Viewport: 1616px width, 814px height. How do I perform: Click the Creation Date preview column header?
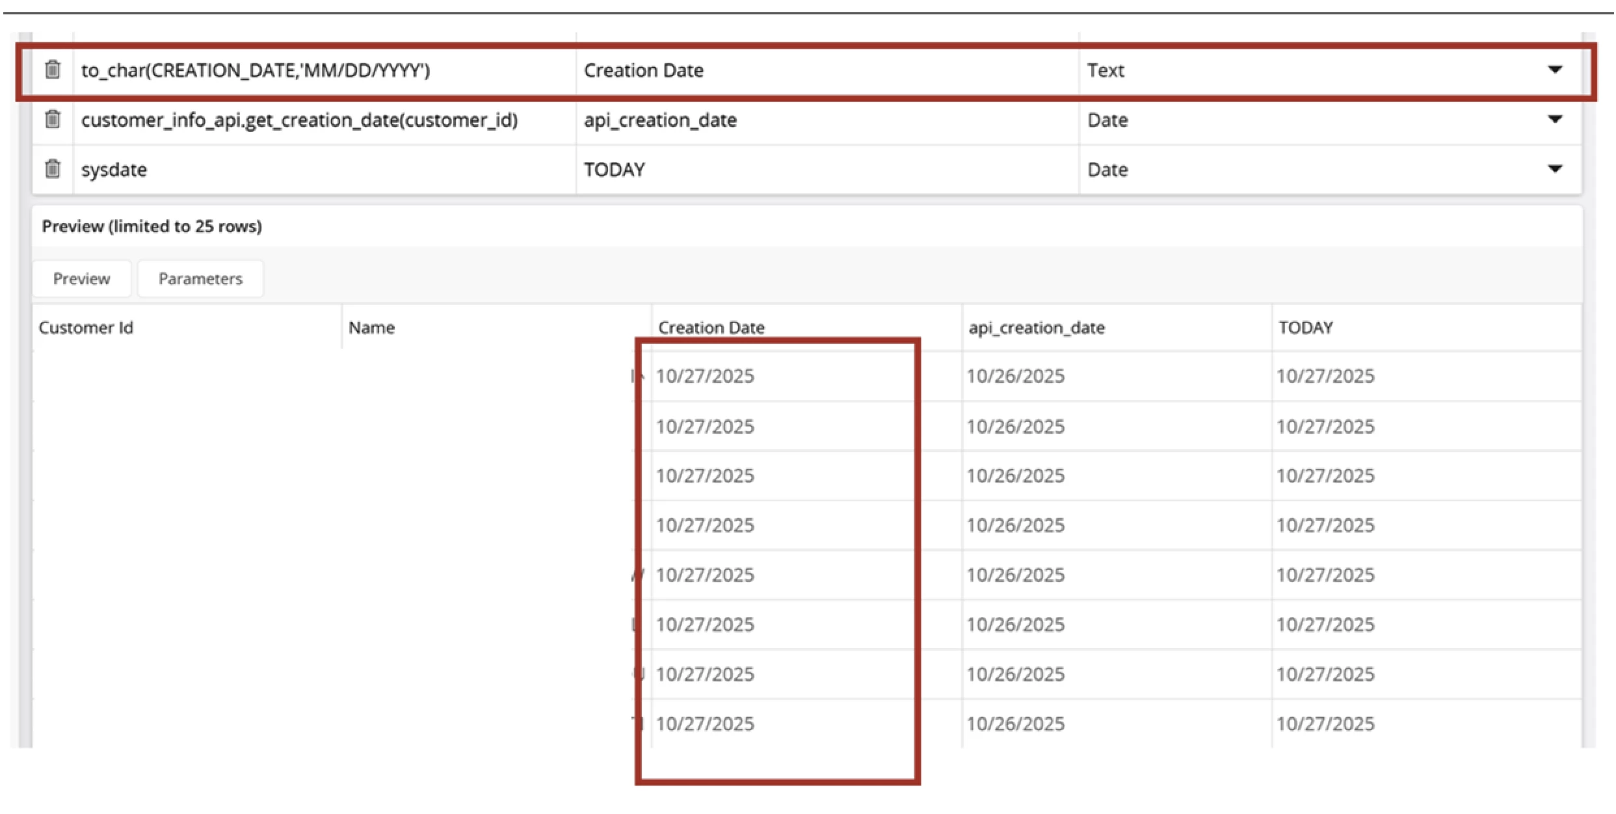(x=711, y=328)
